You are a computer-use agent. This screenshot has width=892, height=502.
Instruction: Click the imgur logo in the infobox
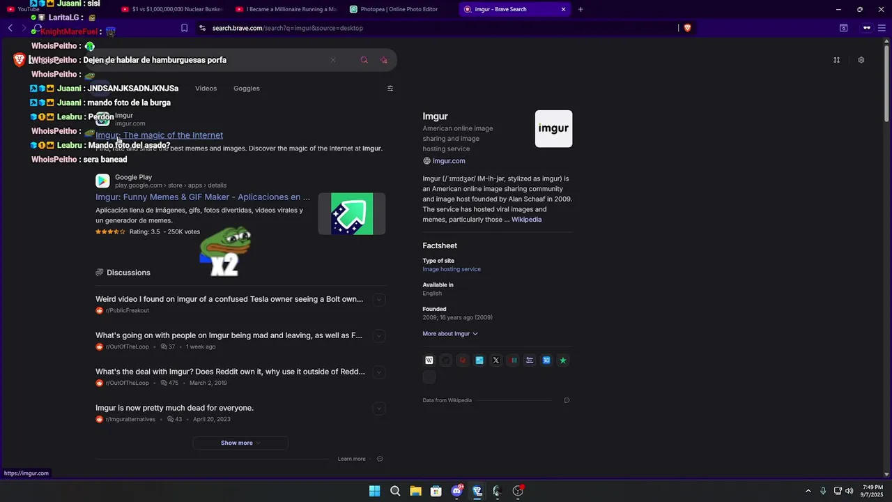coord(553,128)
